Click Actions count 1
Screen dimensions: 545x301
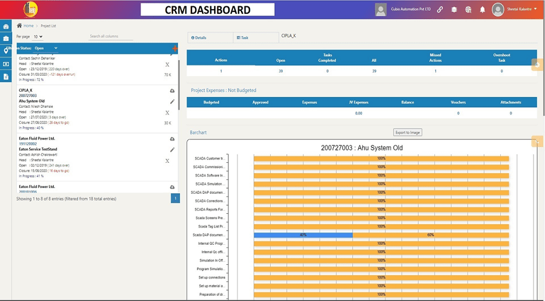pyautogui.click(x=221, y=71)
